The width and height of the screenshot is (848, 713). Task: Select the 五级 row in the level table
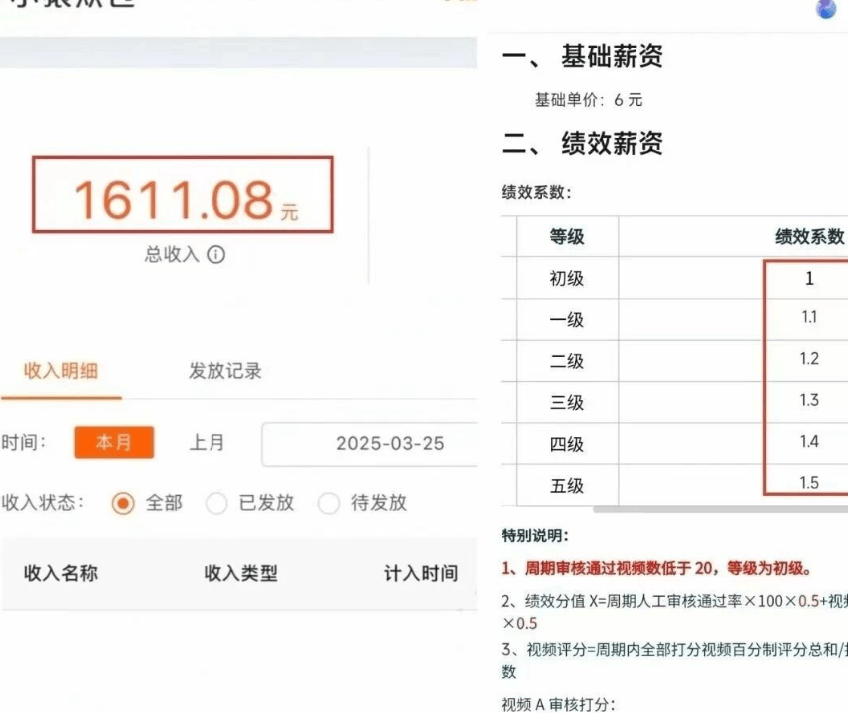pos(567,486)
